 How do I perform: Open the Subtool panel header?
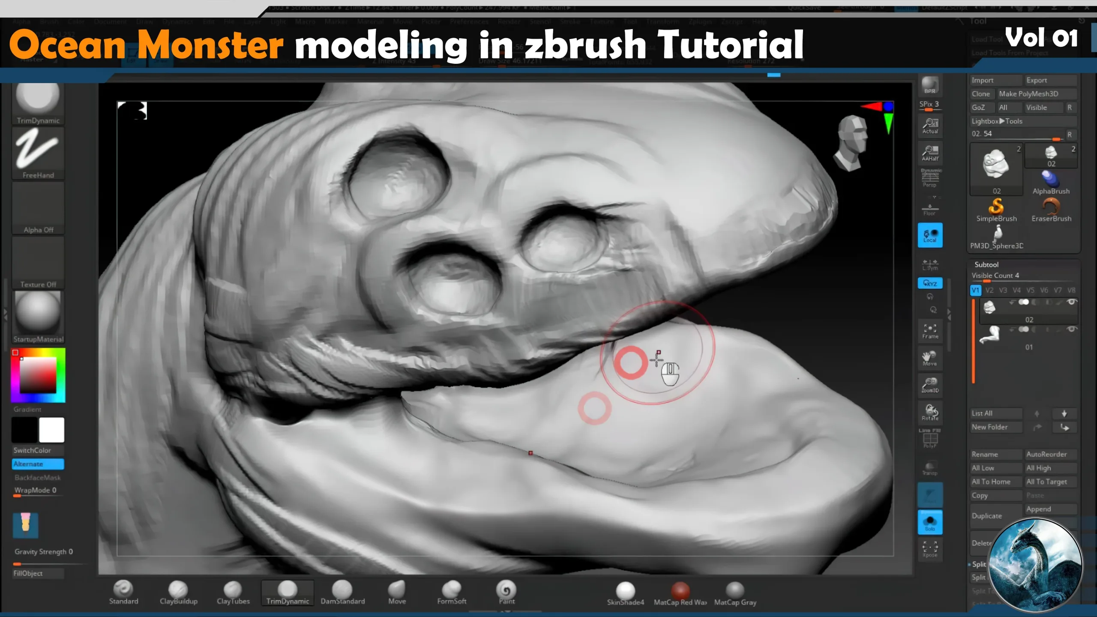(x=986, y=265)
